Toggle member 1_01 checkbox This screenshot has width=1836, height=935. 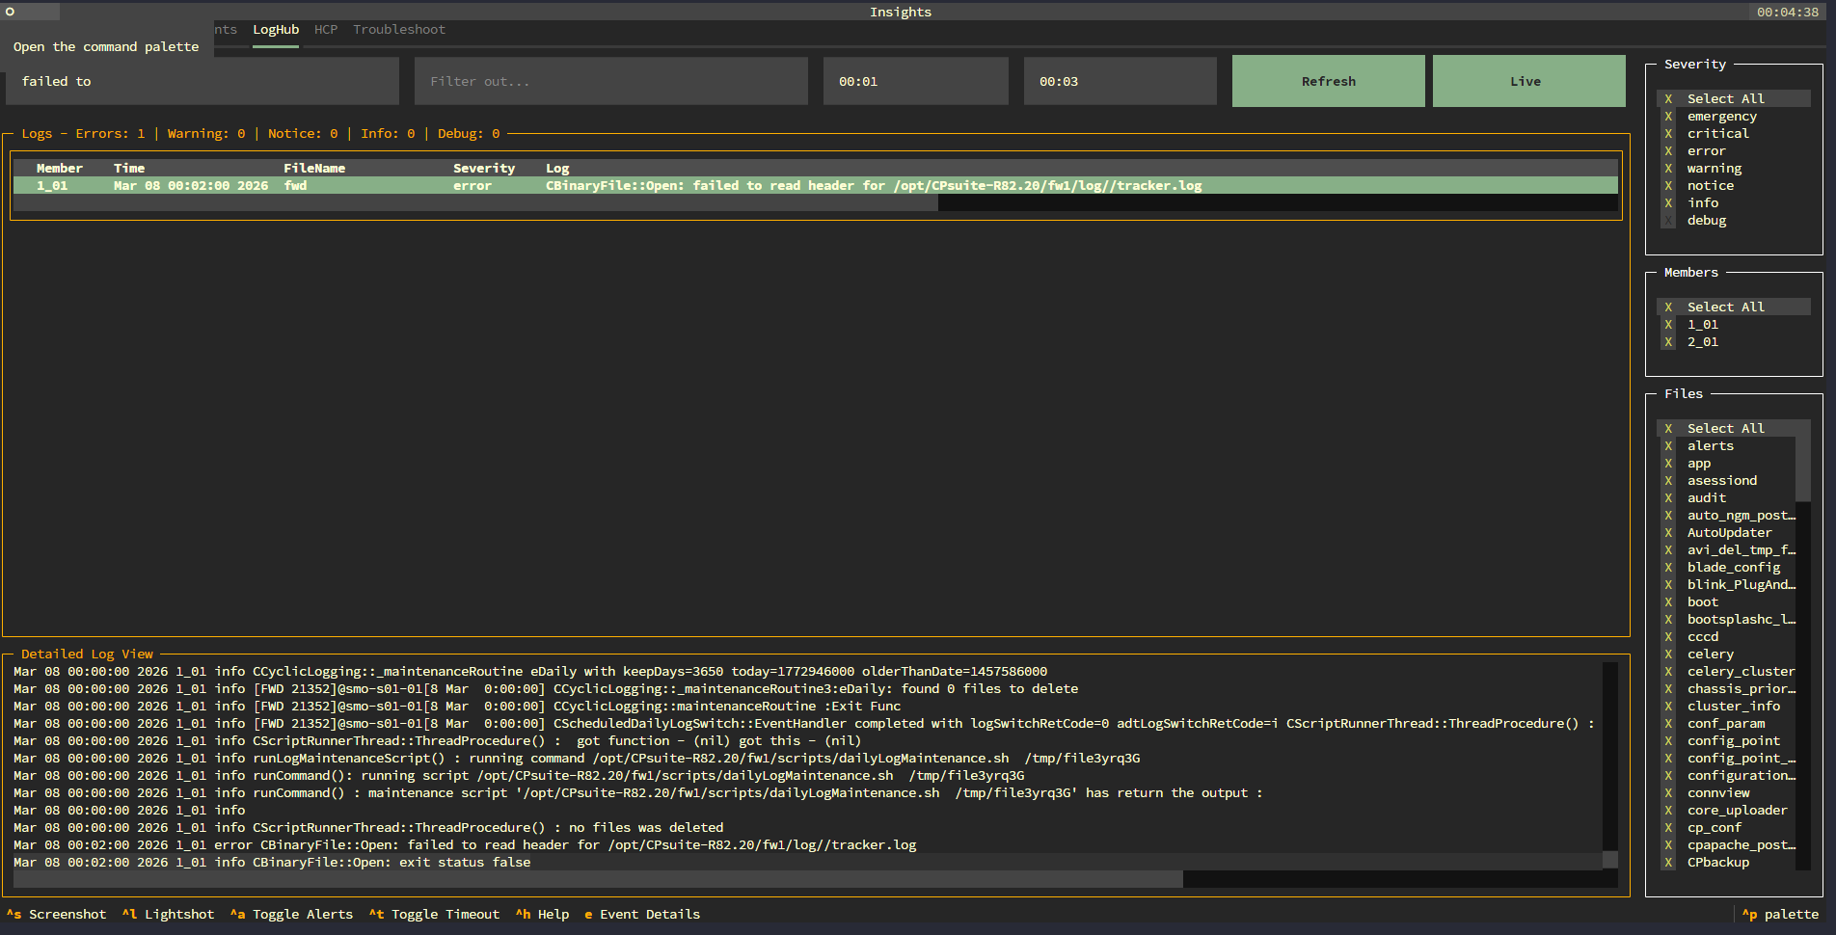(x=1668, y=325)
